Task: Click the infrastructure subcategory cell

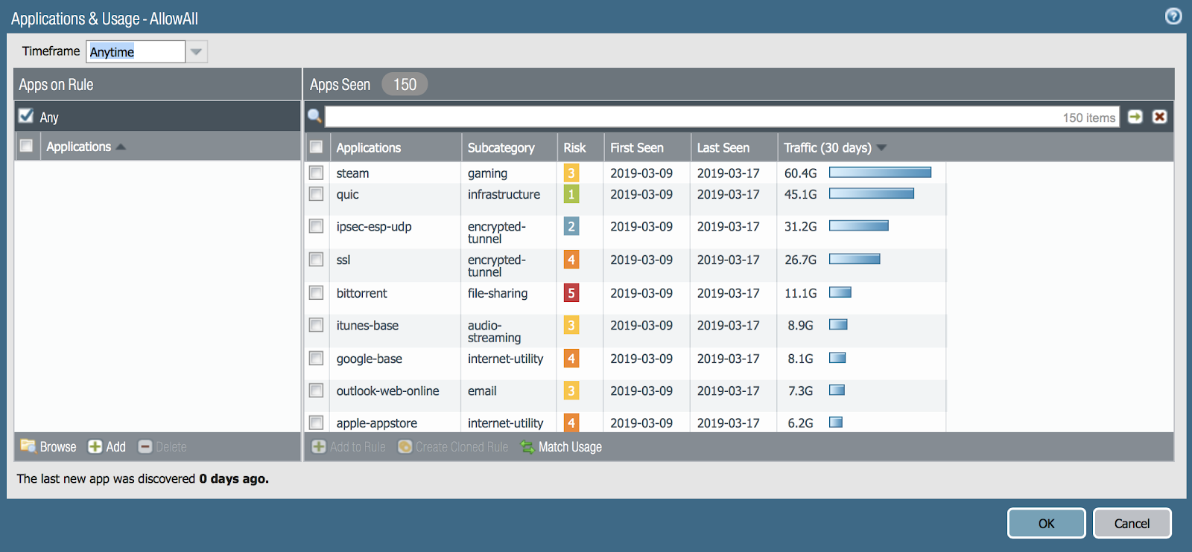Action: [504, 194]
